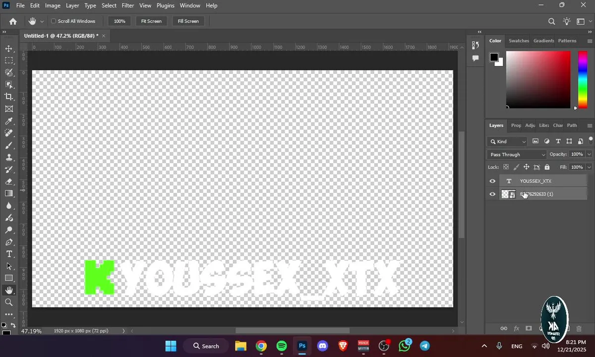Select the Eraser tool

pos(9,181)
